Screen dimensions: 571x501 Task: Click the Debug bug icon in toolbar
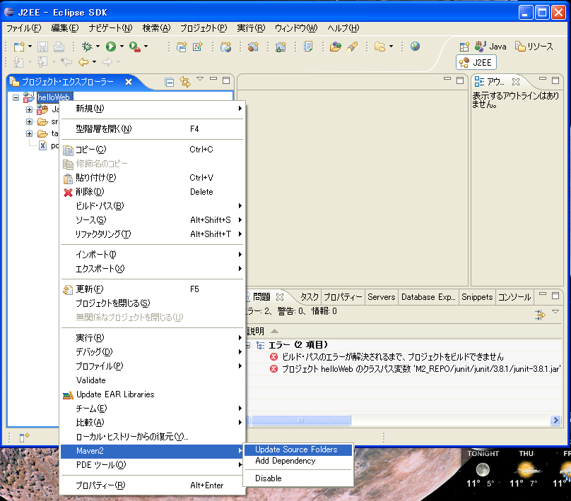coord(86,47)
